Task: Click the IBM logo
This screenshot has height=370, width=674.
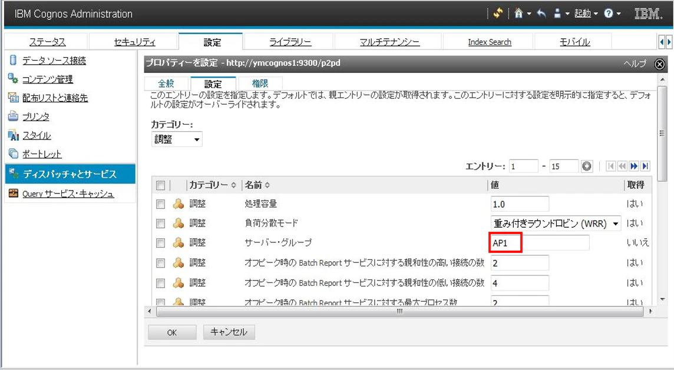Action: tap(648, 14)
